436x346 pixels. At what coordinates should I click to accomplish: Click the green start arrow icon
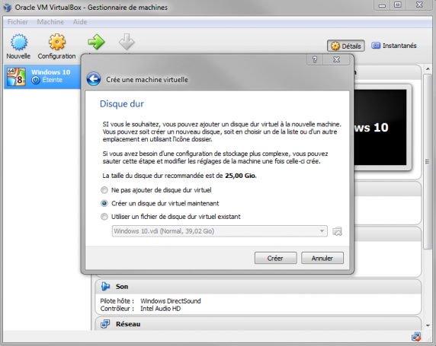click(x=96, y=42)
